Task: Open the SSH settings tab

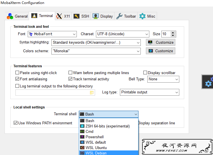Action: (x=81, y=16)
